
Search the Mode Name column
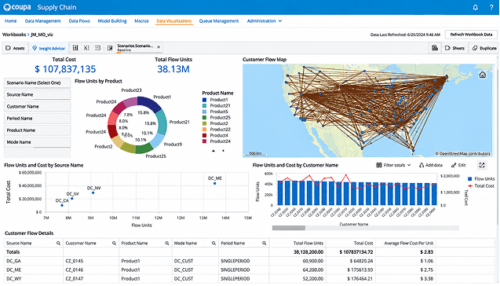point(214,244)
